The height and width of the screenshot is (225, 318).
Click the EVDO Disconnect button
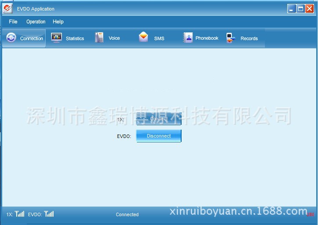coord(159,136)
